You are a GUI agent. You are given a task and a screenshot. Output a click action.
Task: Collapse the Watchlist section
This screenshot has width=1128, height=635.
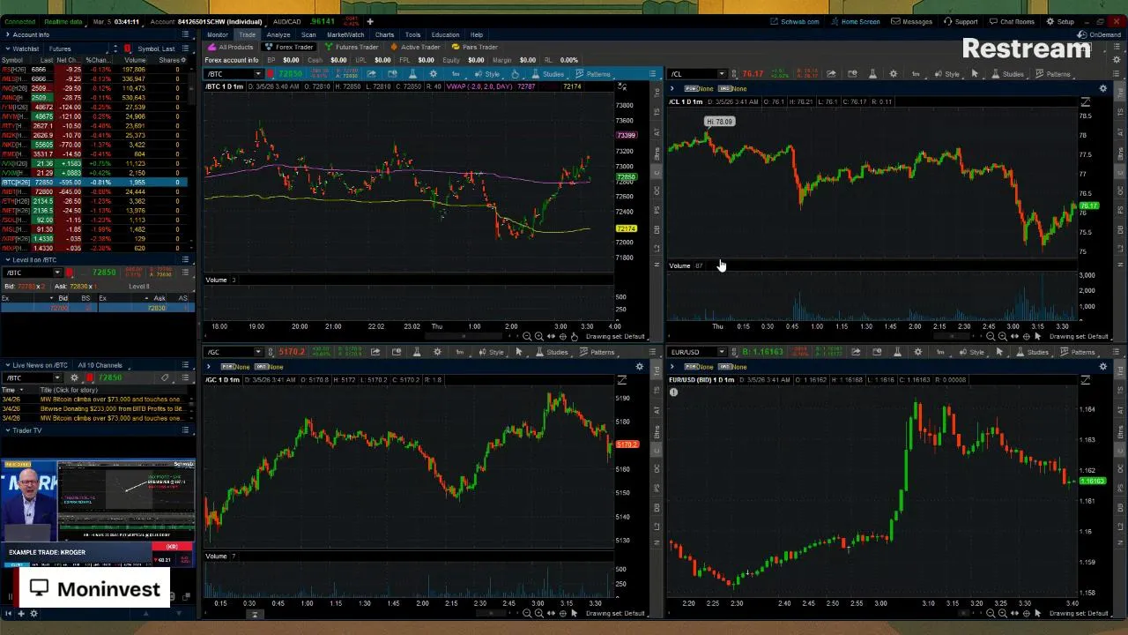[x=7, y=49]
